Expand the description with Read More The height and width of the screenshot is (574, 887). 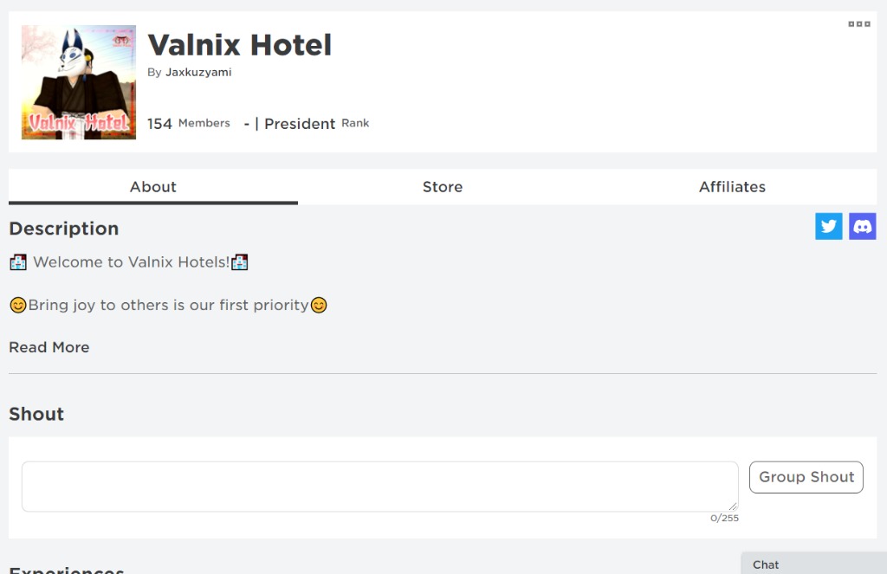[x=49, y=347]
